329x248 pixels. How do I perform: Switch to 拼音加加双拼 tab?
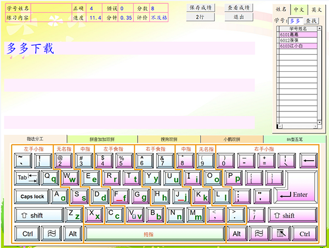pyautogui.click(x=102, y=139)
